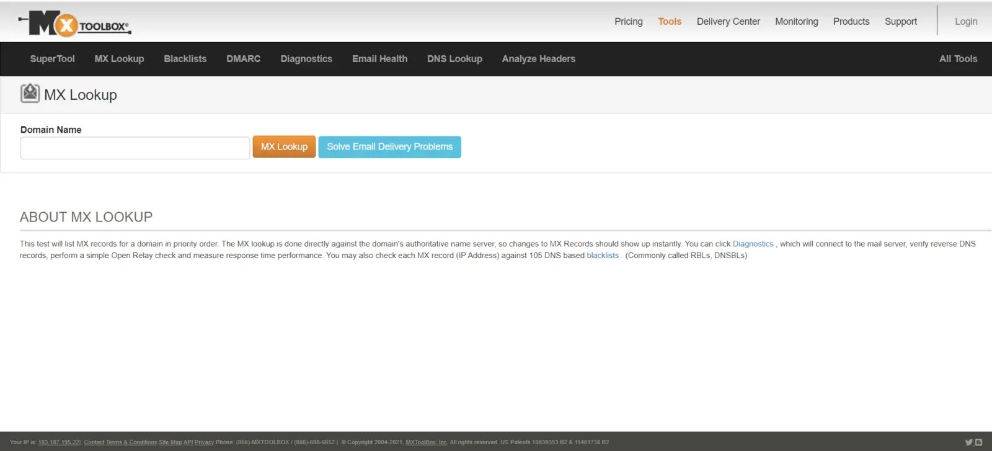
Task: Go to Delivery Center page
Action: click(x=728, y=22)
